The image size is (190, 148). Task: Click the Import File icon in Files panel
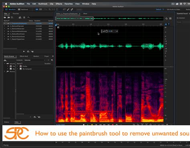click(8, 18)
